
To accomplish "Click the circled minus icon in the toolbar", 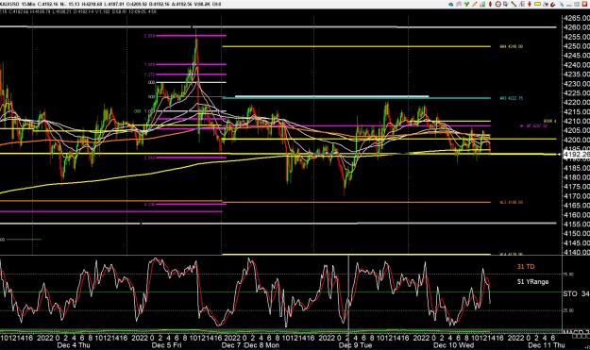I will click(498, 4).
